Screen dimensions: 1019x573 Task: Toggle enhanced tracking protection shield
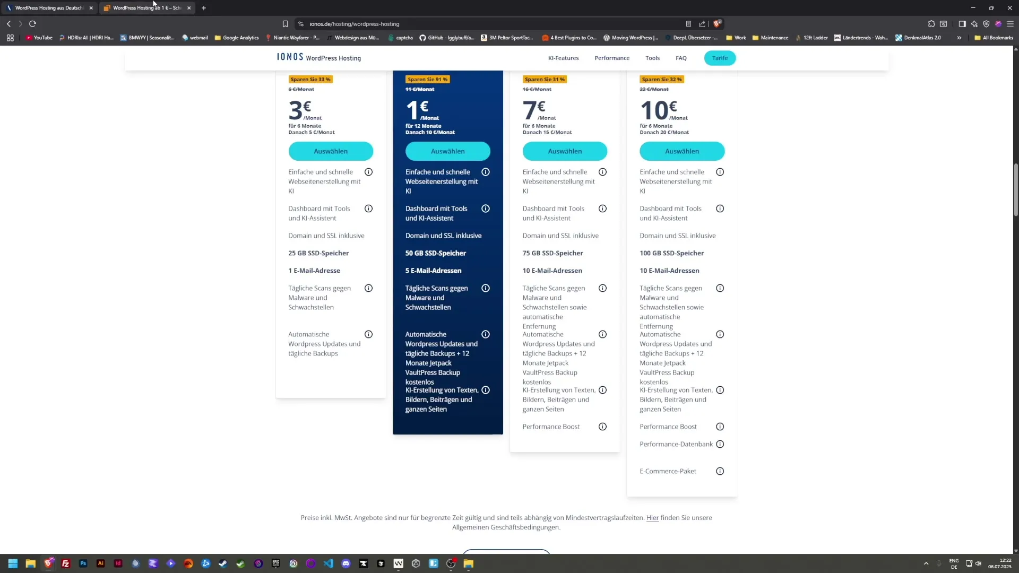[986, 24]
